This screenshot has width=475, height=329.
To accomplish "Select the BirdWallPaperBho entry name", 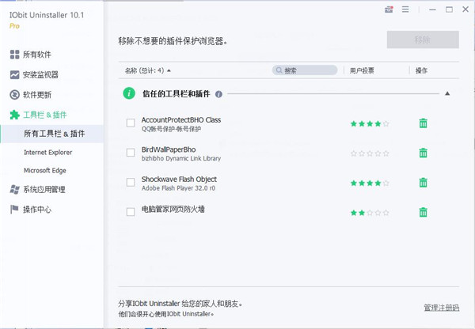I will [169, 149].
